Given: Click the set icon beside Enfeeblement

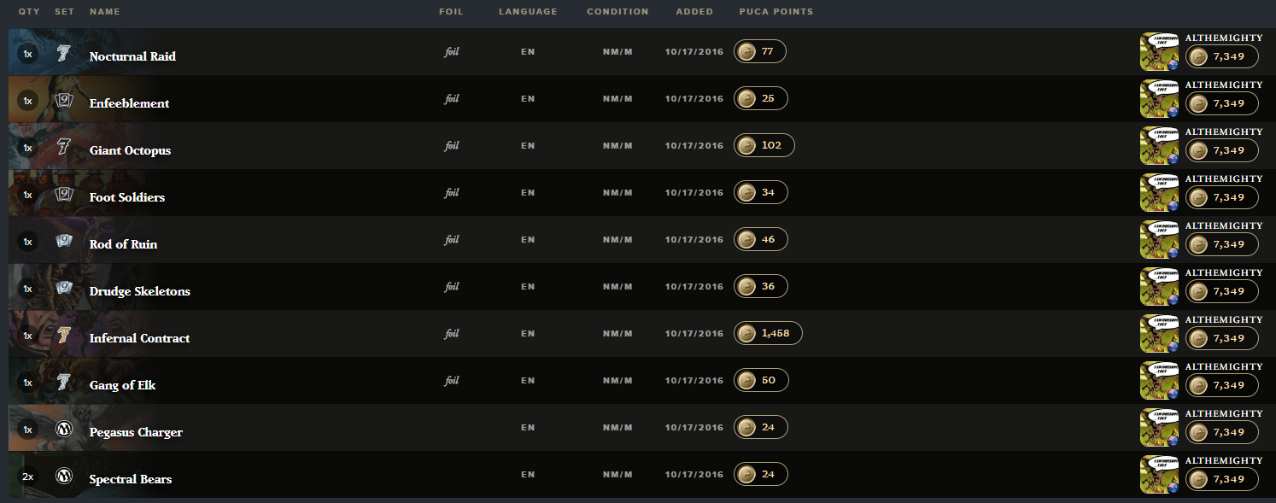Looking at the screenshot, I should (x=64, y=101).
